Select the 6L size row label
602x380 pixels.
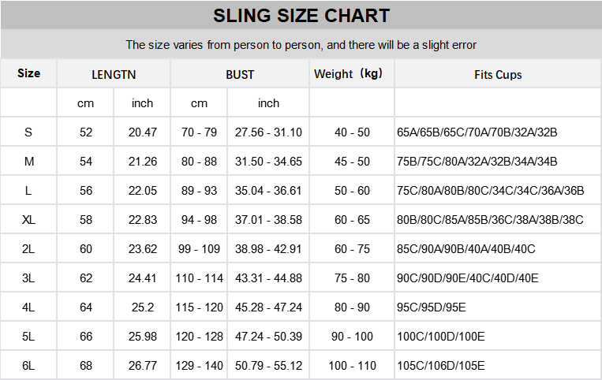[28, 366]
